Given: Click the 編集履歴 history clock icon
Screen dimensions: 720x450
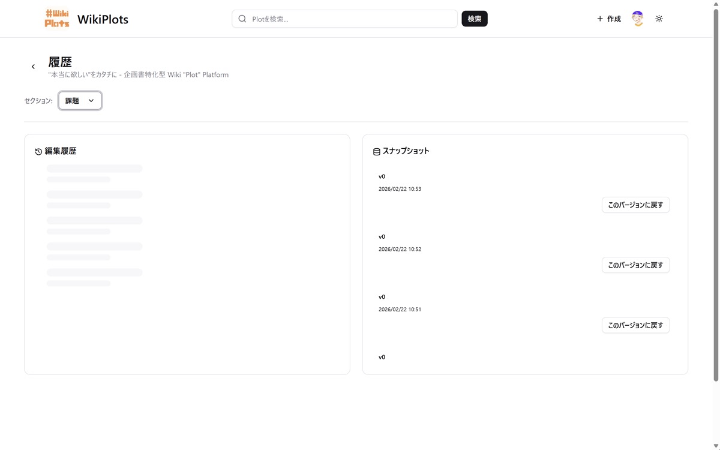Looking at the screenshot, I should click(x=38, y=152).
